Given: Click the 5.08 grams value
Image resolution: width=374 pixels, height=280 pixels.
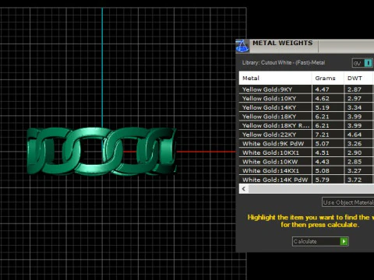Looking at the screenshot, I should (x=322, y=171).
